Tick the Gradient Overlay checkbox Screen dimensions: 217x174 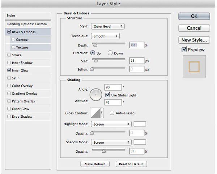coord(9,93)
